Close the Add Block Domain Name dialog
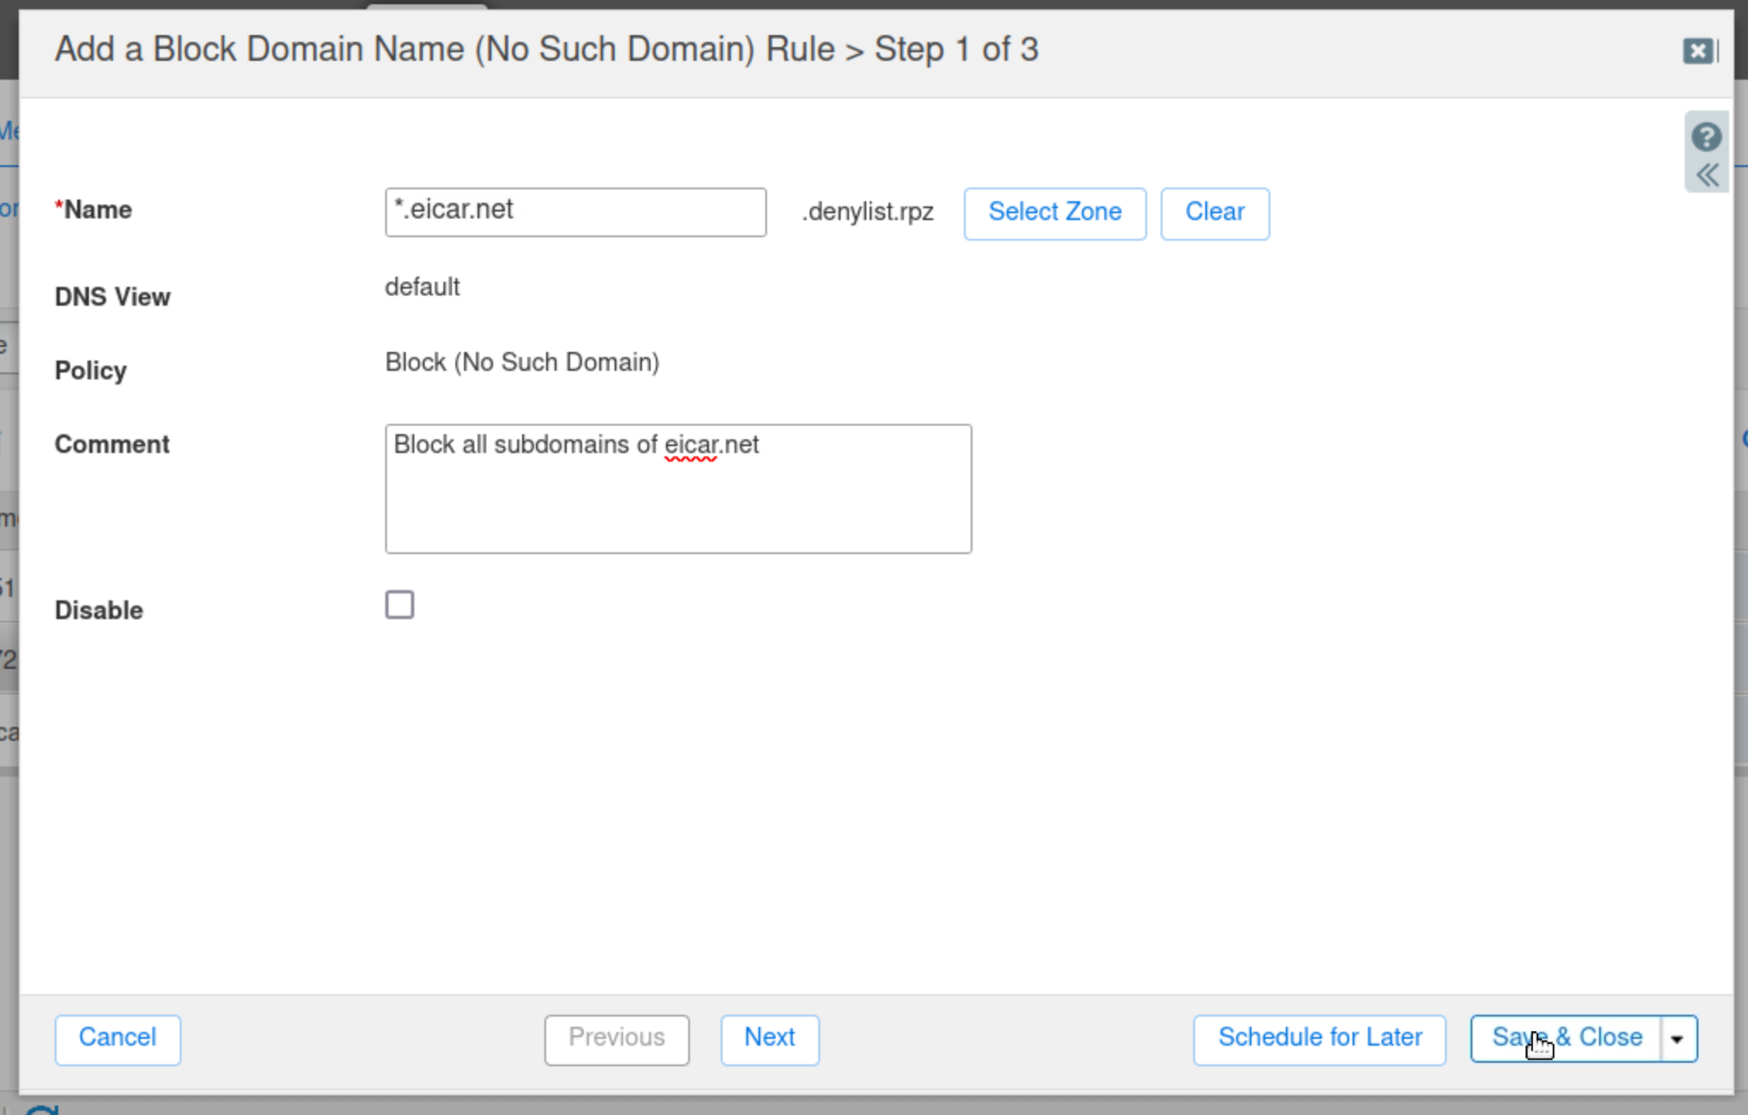Screen dimensions: 1748x1115 coord(1697,51)
